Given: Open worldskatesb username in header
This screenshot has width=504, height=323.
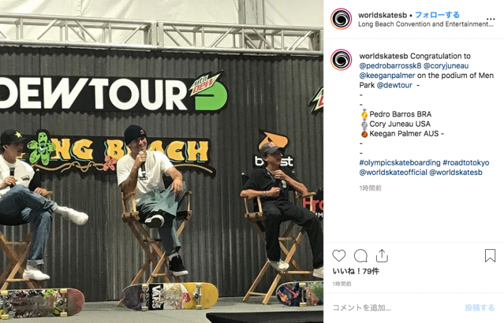Looking at the screenshot, I should tap(382, 15).
